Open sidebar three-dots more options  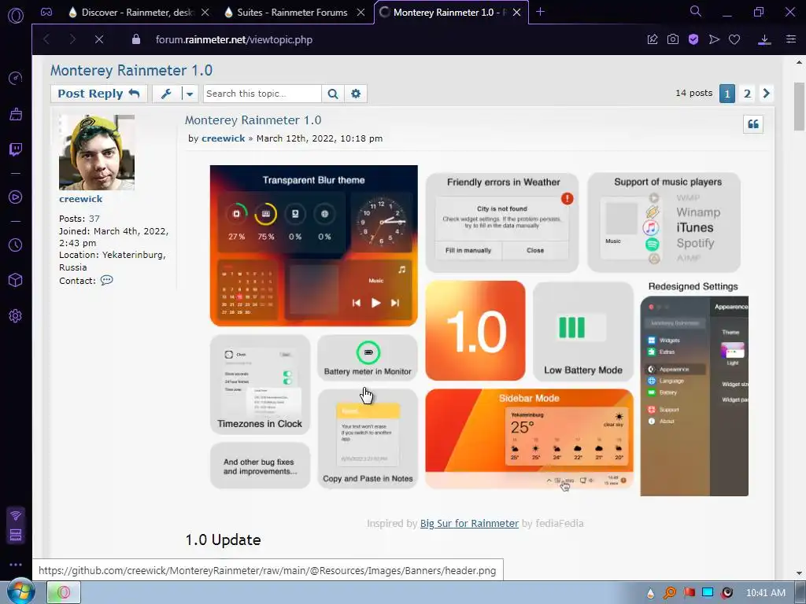point(16,565)
